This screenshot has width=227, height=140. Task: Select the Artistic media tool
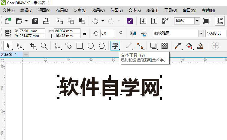(68, 46)
